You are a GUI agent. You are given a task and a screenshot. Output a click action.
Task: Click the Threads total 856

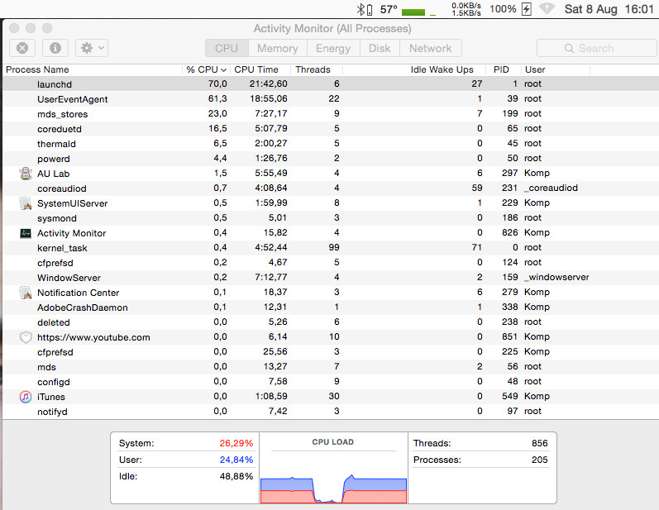(540, 443)
